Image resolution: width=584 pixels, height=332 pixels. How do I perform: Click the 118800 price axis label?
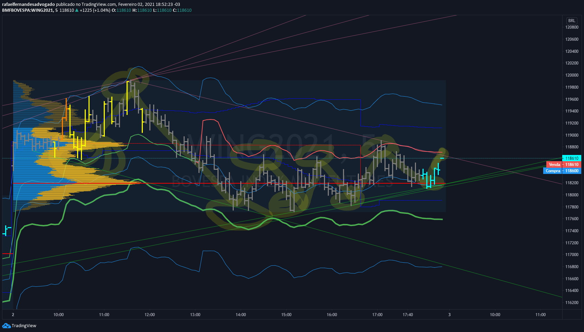click(572, 147)
